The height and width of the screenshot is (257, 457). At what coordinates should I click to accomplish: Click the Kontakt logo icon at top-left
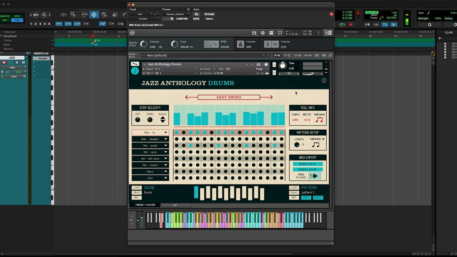tap(132, 33)
